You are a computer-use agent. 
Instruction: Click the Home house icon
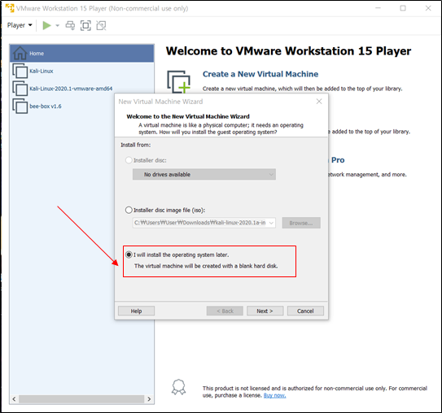20,53
